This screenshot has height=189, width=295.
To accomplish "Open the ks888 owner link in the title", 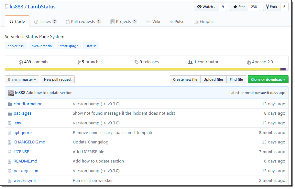I will (x=16, y=7).
